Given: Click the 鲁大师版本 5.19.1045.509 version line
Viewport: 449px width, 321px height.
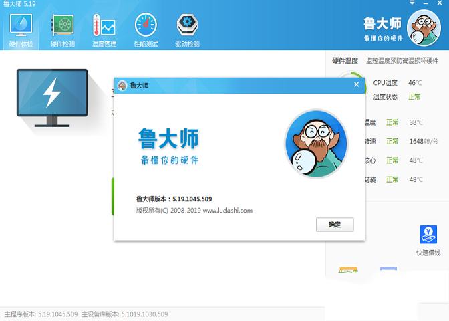Looking at the screenshot, I should 174,199.
